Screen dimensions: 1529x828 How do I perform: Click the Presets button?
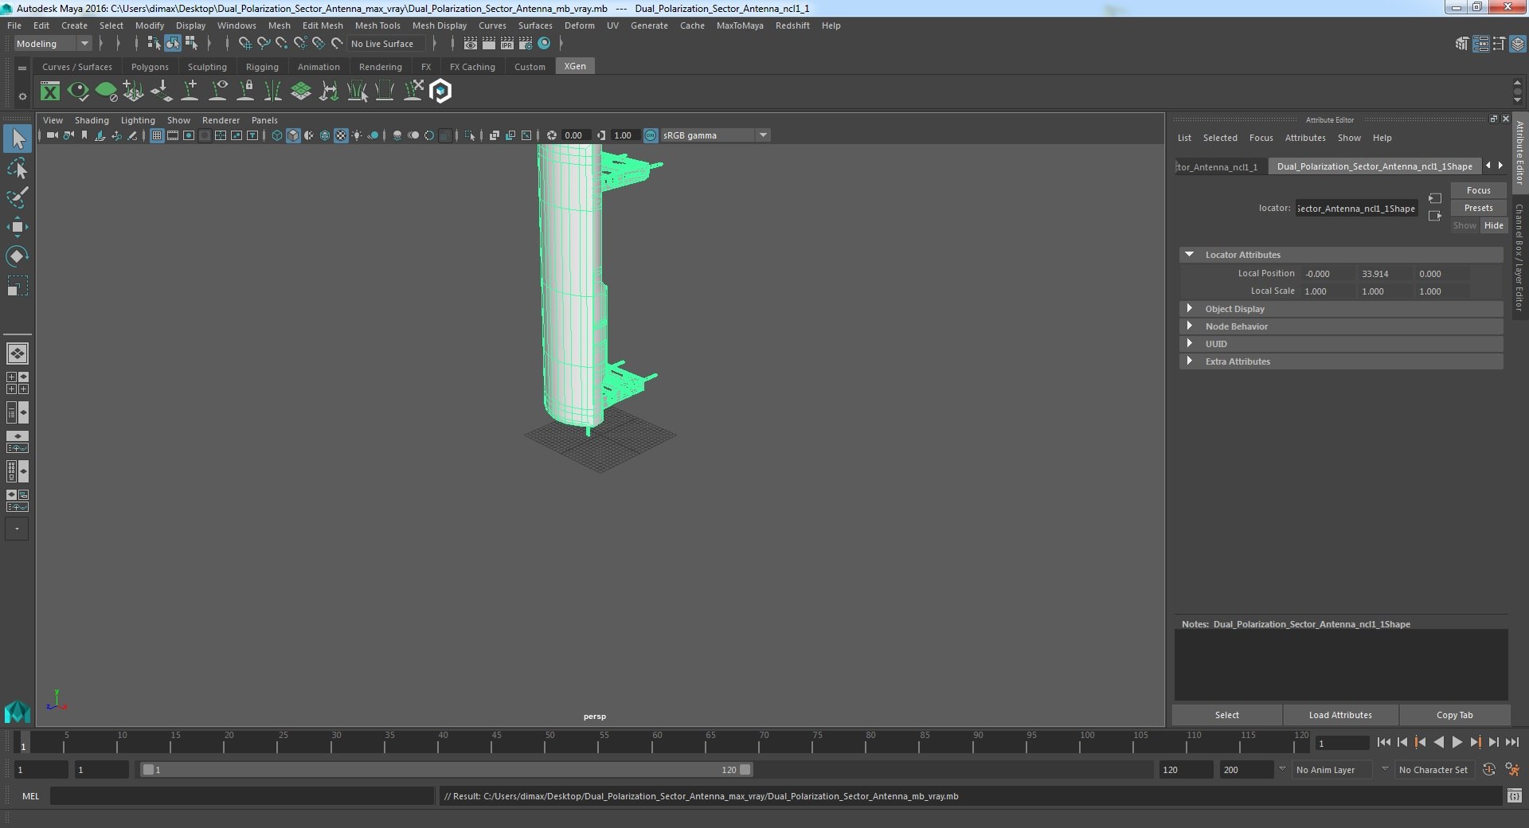coord(1478,208)
